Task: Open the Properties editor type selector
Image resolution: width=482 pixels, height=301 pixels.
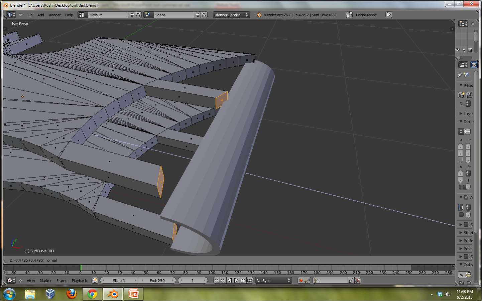Action: pyautogui.click(x=463, y=65)
